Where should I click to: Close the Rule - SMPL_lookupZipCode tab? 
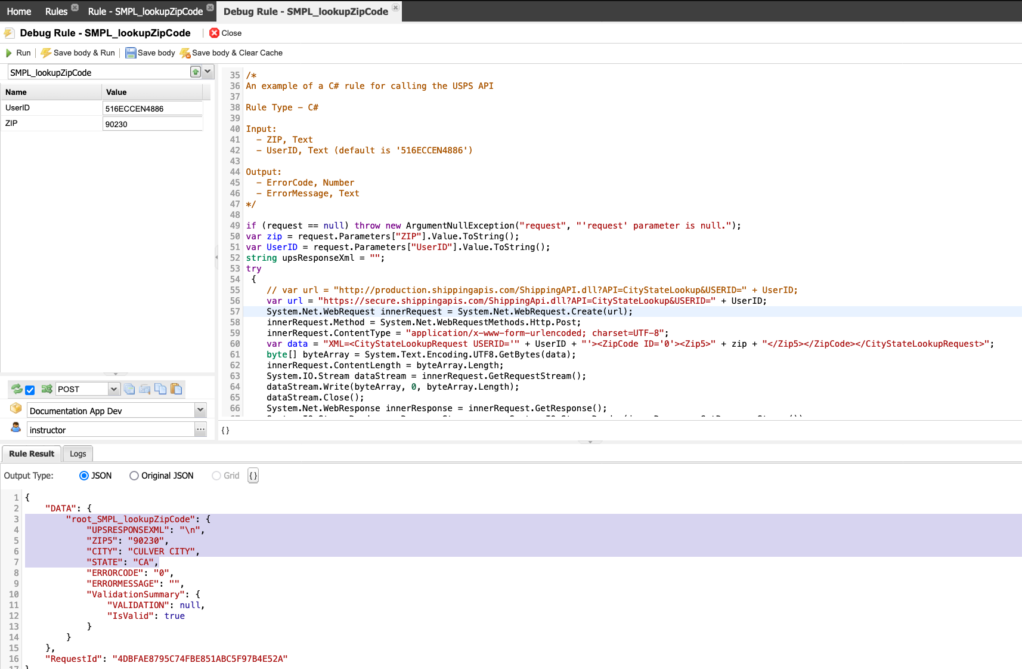pos(210,8)
